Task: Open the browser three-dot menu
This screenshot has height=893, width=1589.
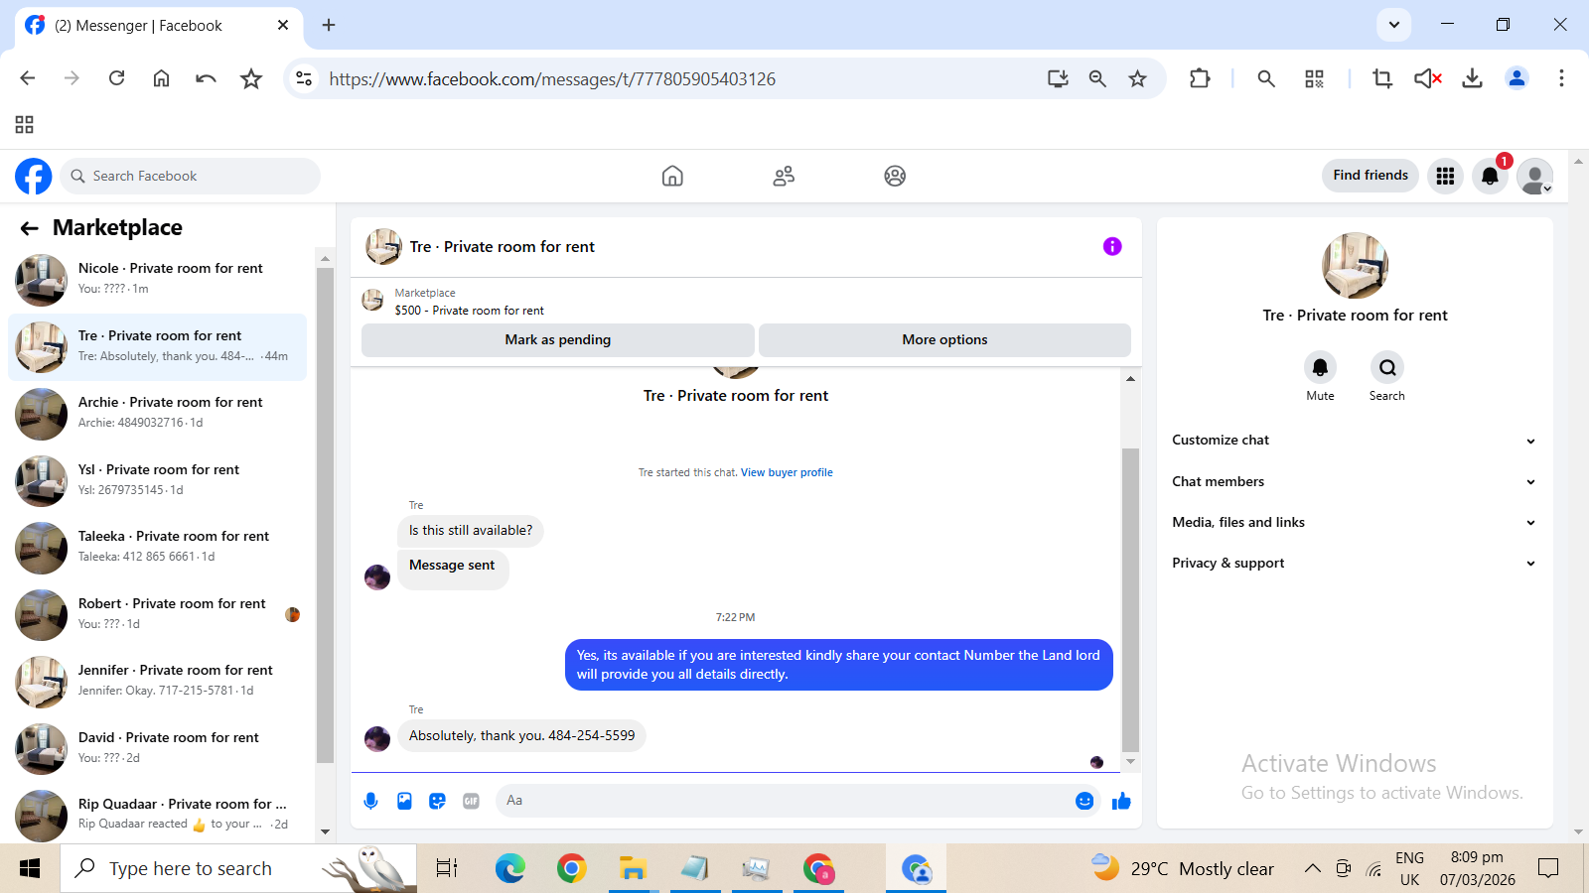Action: [x=1561, y=78]
